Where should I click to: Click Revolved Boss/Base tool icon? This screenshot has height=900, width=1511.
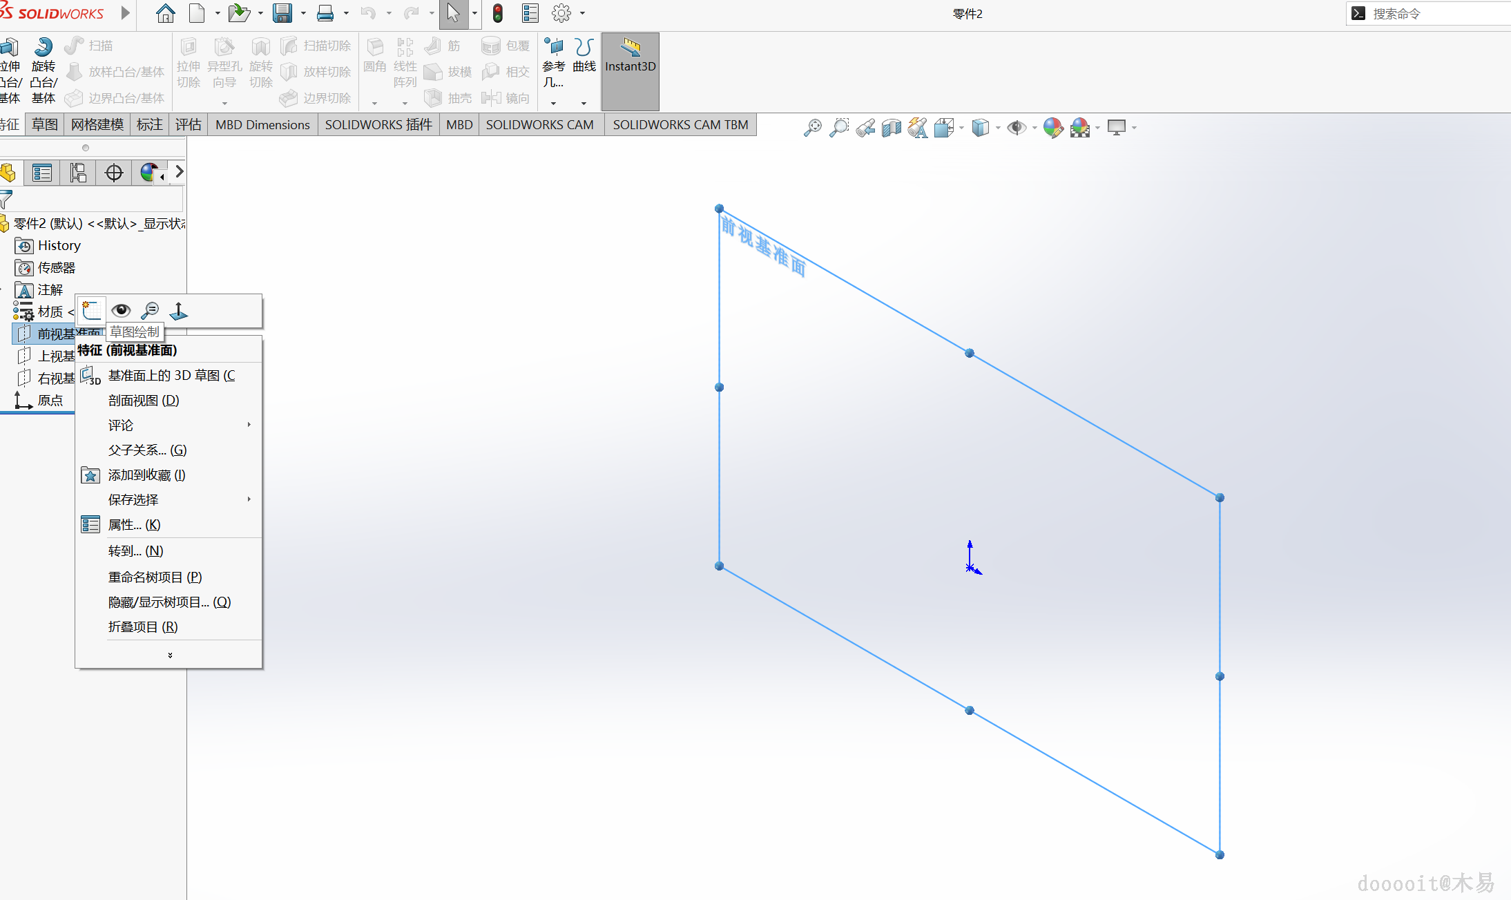[x=43, y=47]
